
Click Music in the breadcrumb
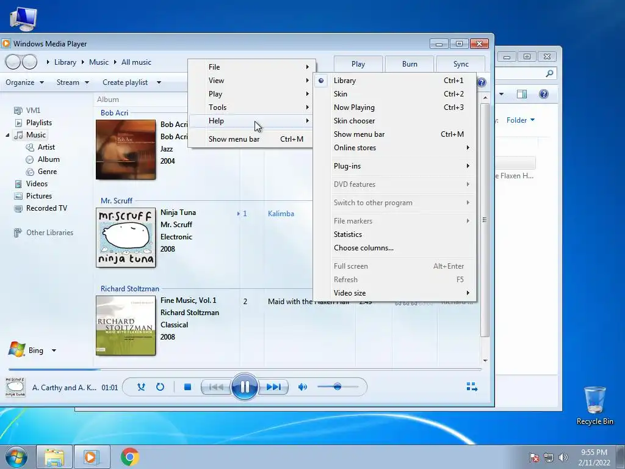(x=98, y=62)
